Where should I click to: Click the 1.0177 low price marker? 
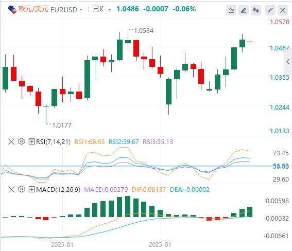coord(62,126)
